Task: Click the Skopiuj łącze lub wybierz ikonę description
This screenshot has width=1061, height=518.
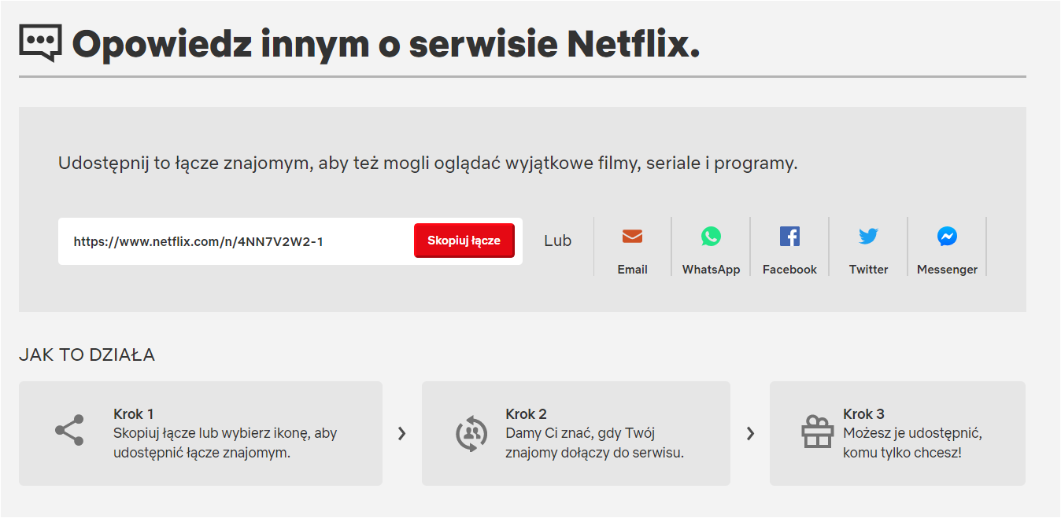Action: point(225,443)
